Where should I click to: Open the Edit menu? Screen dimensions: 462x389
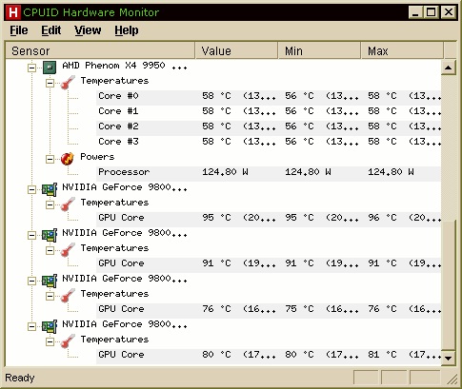(x=51, y=30)
